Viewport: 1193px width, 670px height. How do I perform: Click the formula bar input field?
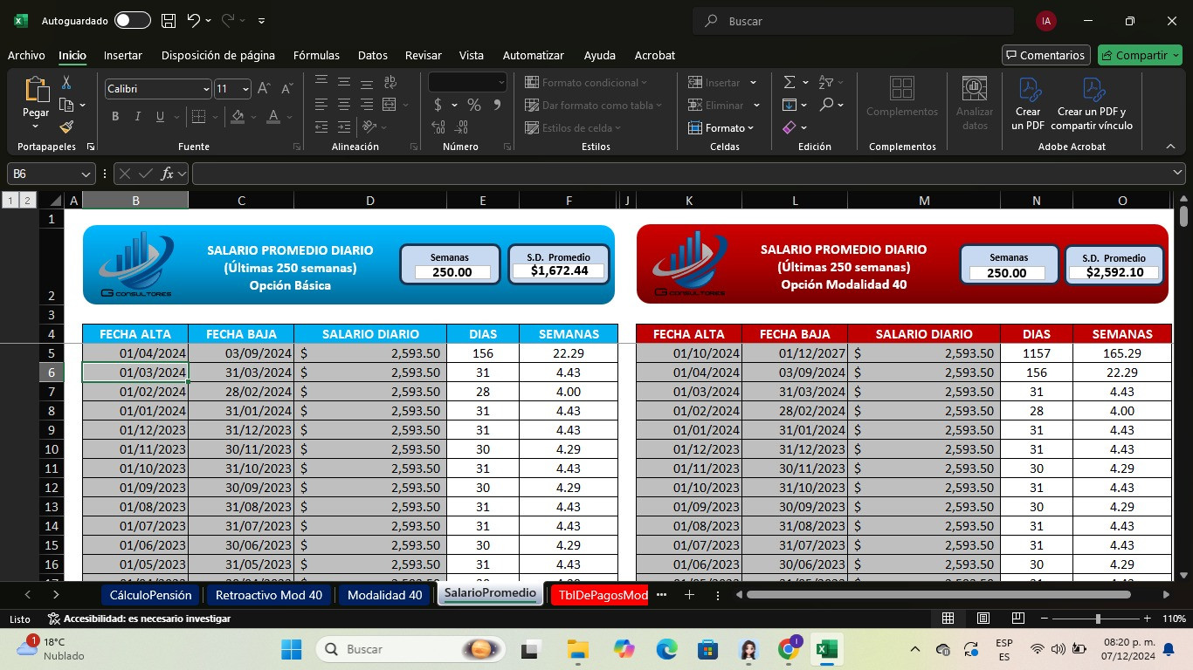pyautogui.click(x=681, y=174)
